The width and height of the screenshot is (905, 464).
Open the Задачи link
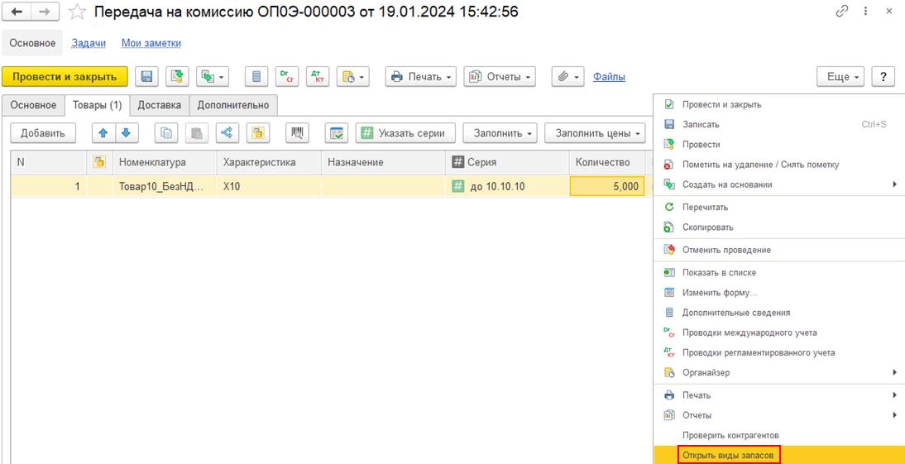click(89, 43)
